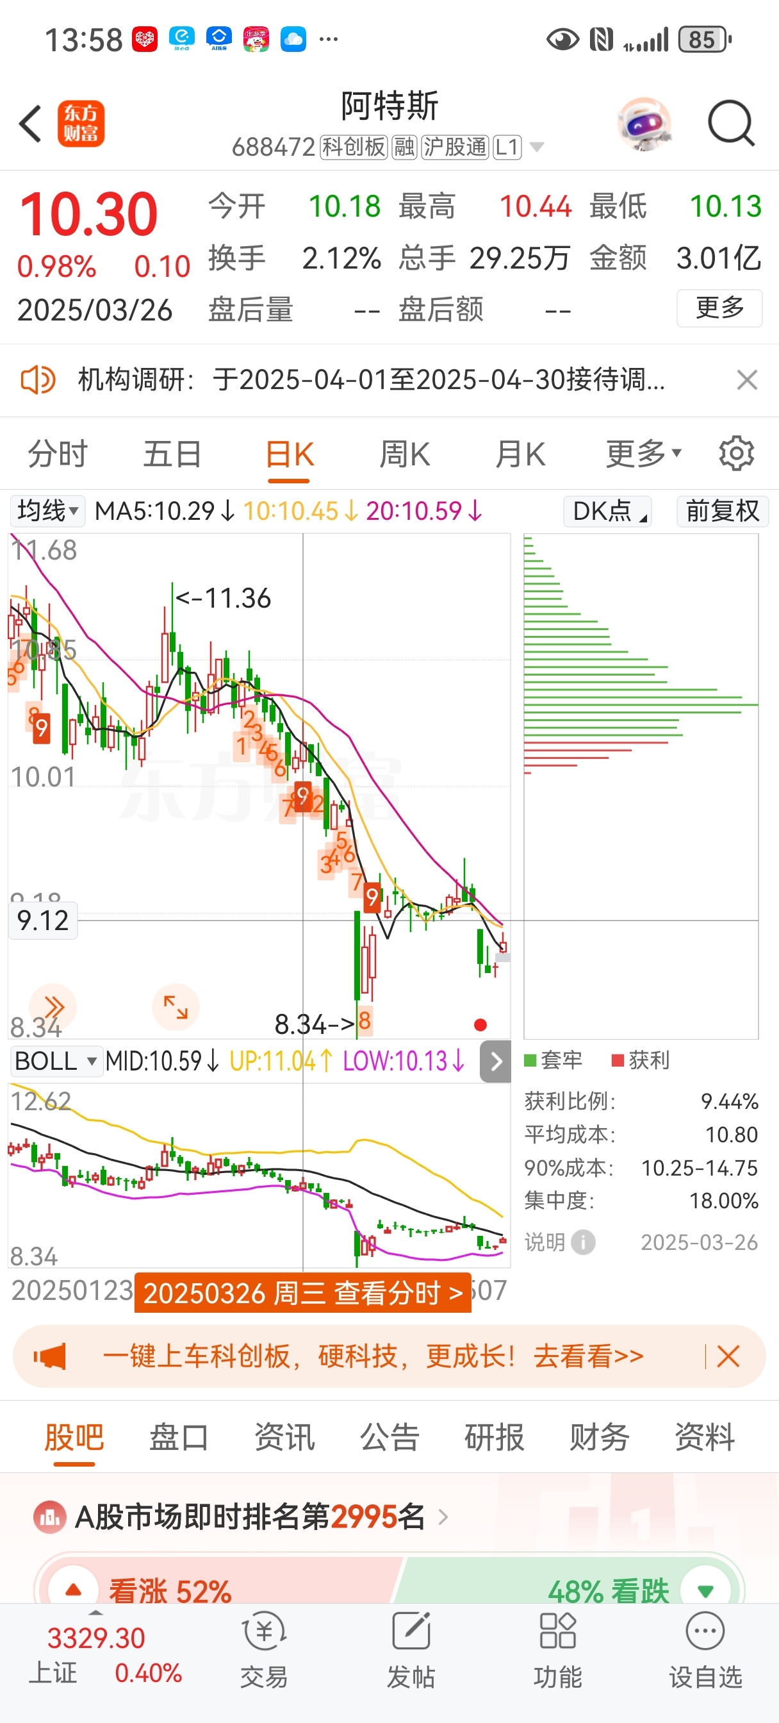Viewport: 779px width, 1723px height.
Task: Expand the stock title dropdown arrow
Action: pos(536,147)
